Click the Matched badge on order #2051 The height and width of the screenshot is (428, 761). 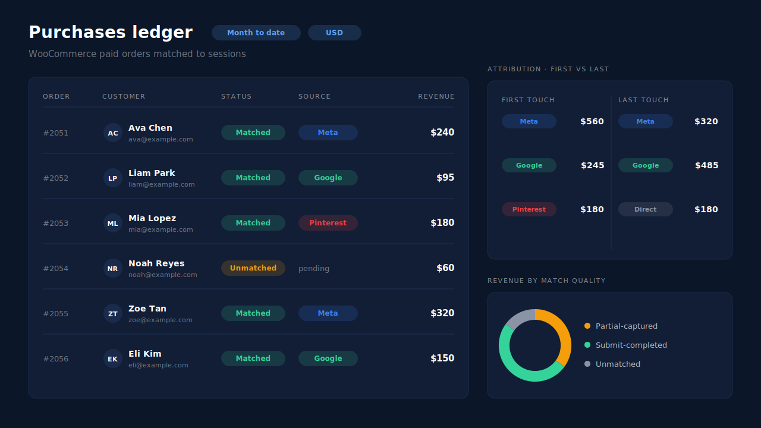tap(253, 133)
